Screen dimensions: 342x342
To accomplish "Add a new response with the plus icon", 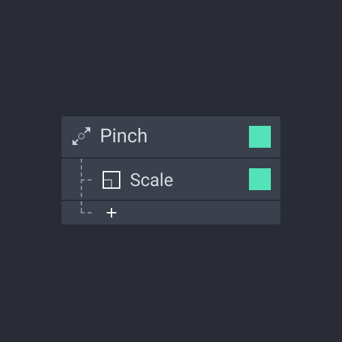I will click(x=111, y=213).
